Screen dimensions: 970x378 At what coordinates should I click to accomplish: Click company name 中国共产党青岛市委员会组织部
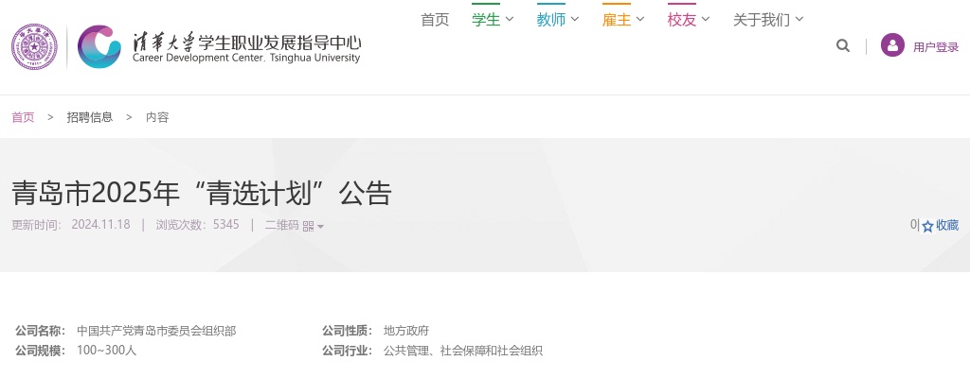156,331
